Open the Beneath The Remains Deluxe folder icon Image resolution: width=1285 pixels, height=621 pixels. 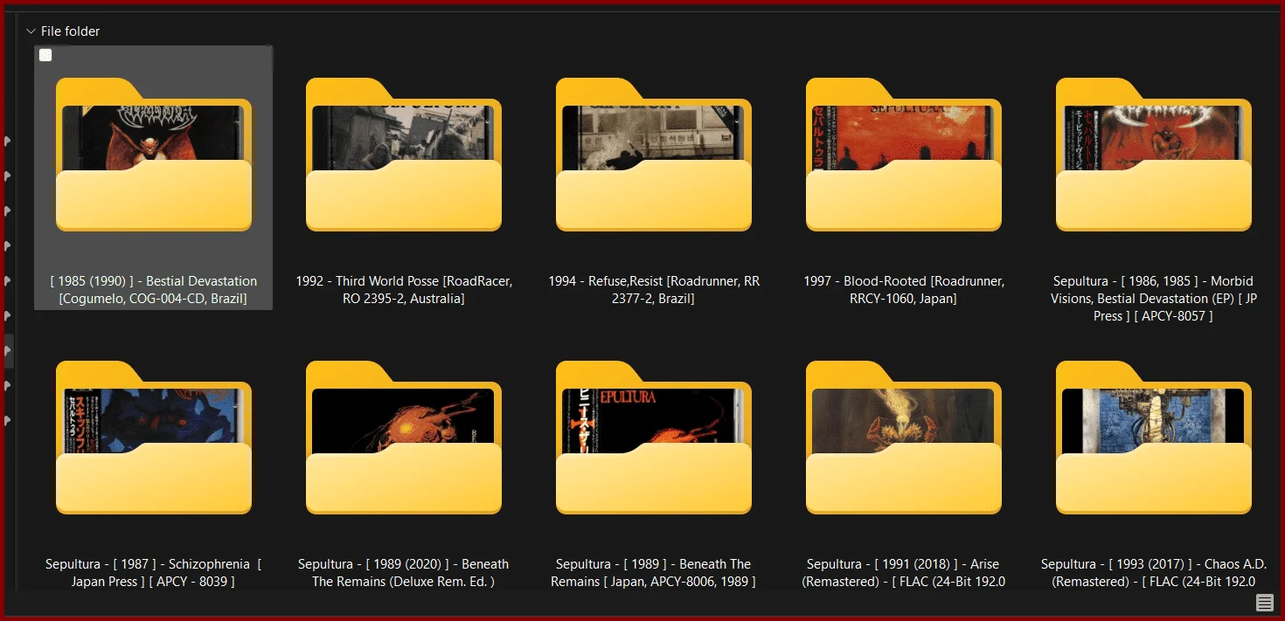tap(404, 438)
